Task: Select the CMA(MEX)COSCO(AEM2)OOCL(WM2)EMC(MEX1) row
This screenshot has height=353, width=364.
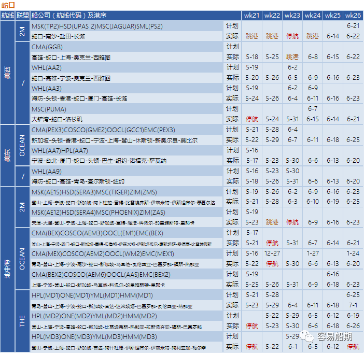Action: click(x=127, y=254)
